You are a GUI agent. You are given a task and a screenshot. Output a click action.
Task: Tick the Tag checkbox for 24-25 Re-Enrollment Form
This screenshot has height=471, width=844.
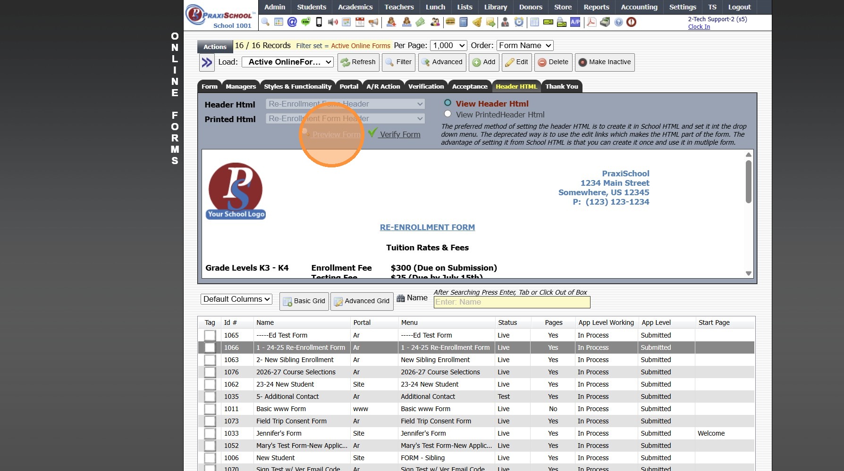[x=210, y=347]
